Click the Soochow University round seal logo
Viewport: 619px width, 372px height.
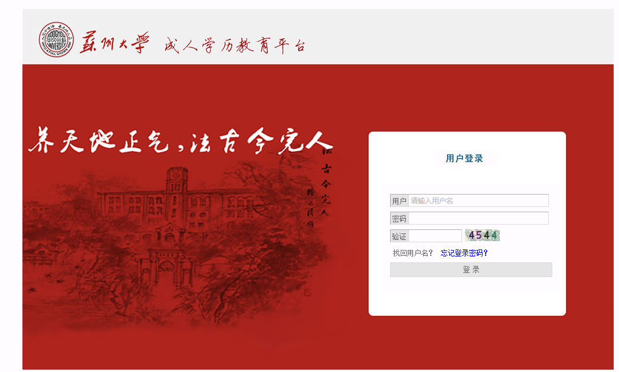pos(56,39)
